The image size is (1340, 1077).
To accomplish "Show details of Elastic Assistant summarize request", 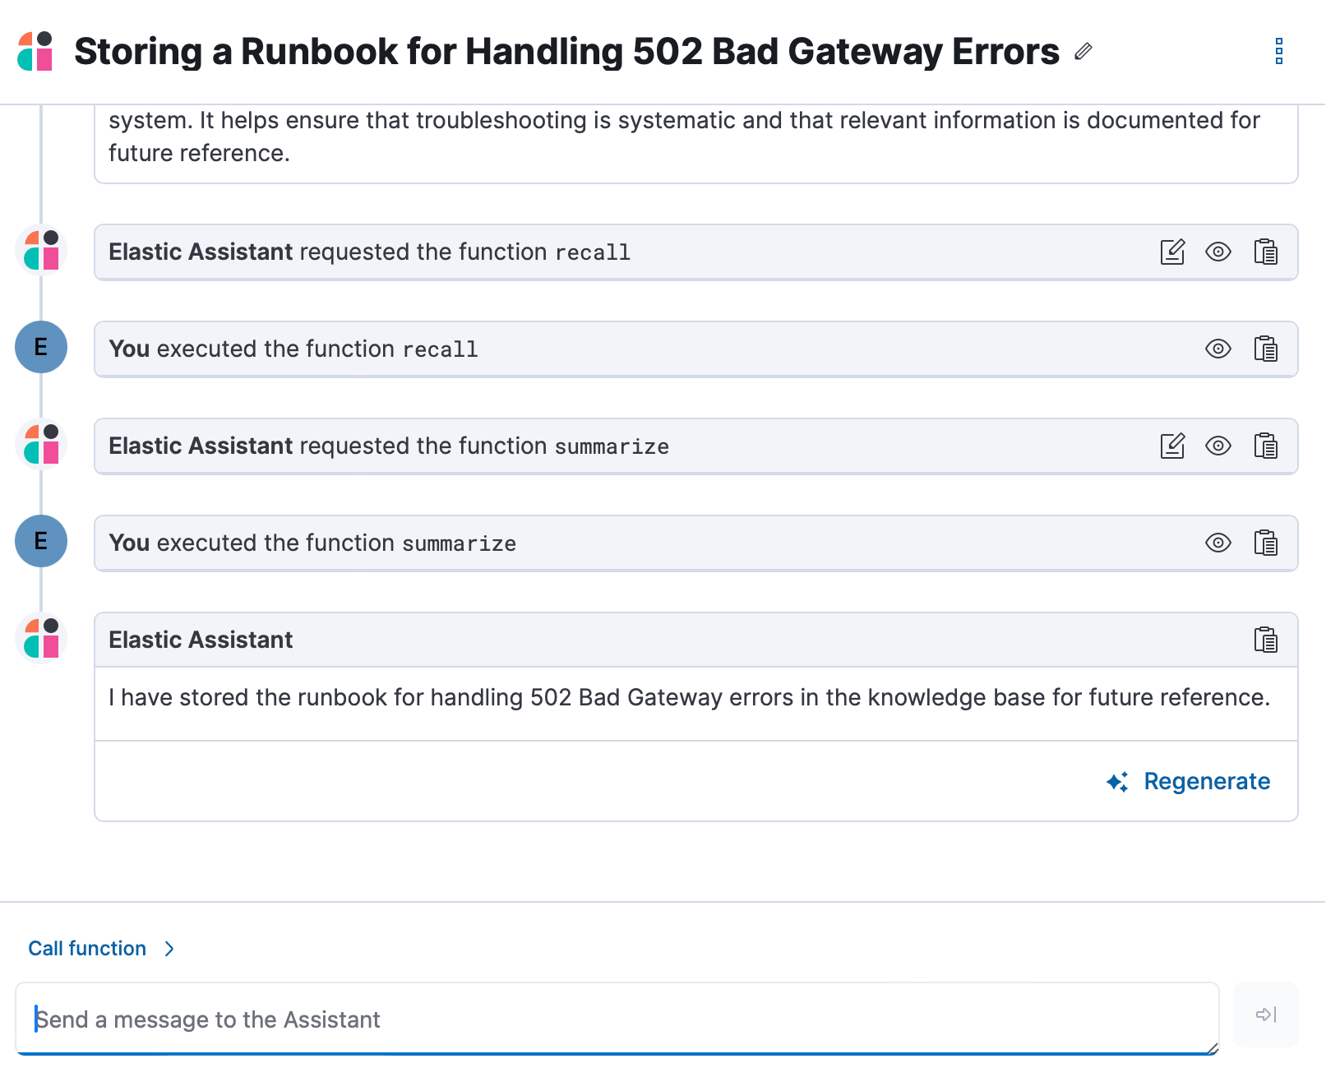I will pyautogui.click(x=1218, y=446).
